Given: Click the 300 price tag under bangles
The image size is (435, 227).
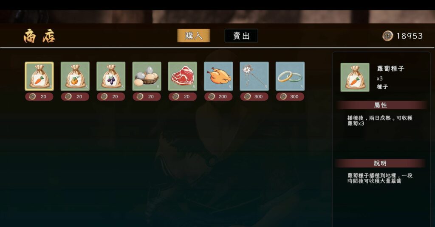Looking at the screenshot, I should click(290, 97).
